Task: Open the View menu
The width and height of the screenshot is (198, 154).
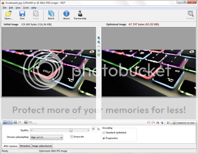Action: (x=18, y=8)
